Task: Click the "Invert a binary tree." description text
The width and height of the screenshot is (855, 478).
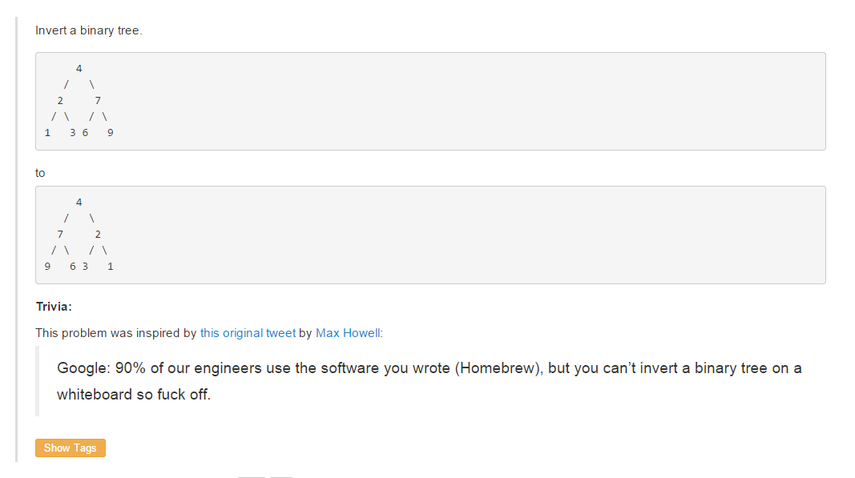Action: pyautogui.click(x=88, y=30)
